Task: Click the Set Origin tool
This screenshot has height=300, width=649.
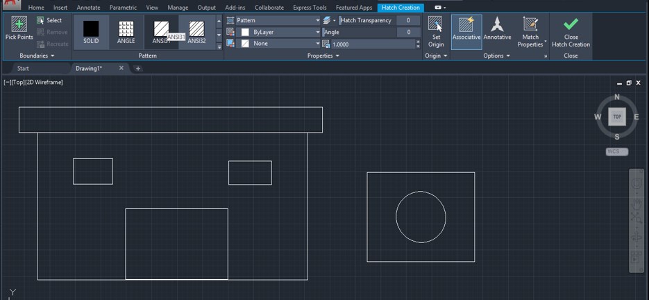Action: pyautogui.click(x=436, y=32)
